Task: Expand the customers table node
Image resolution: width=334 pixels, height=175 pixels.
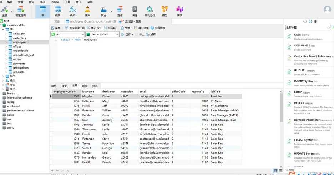Action: point(6,38)
